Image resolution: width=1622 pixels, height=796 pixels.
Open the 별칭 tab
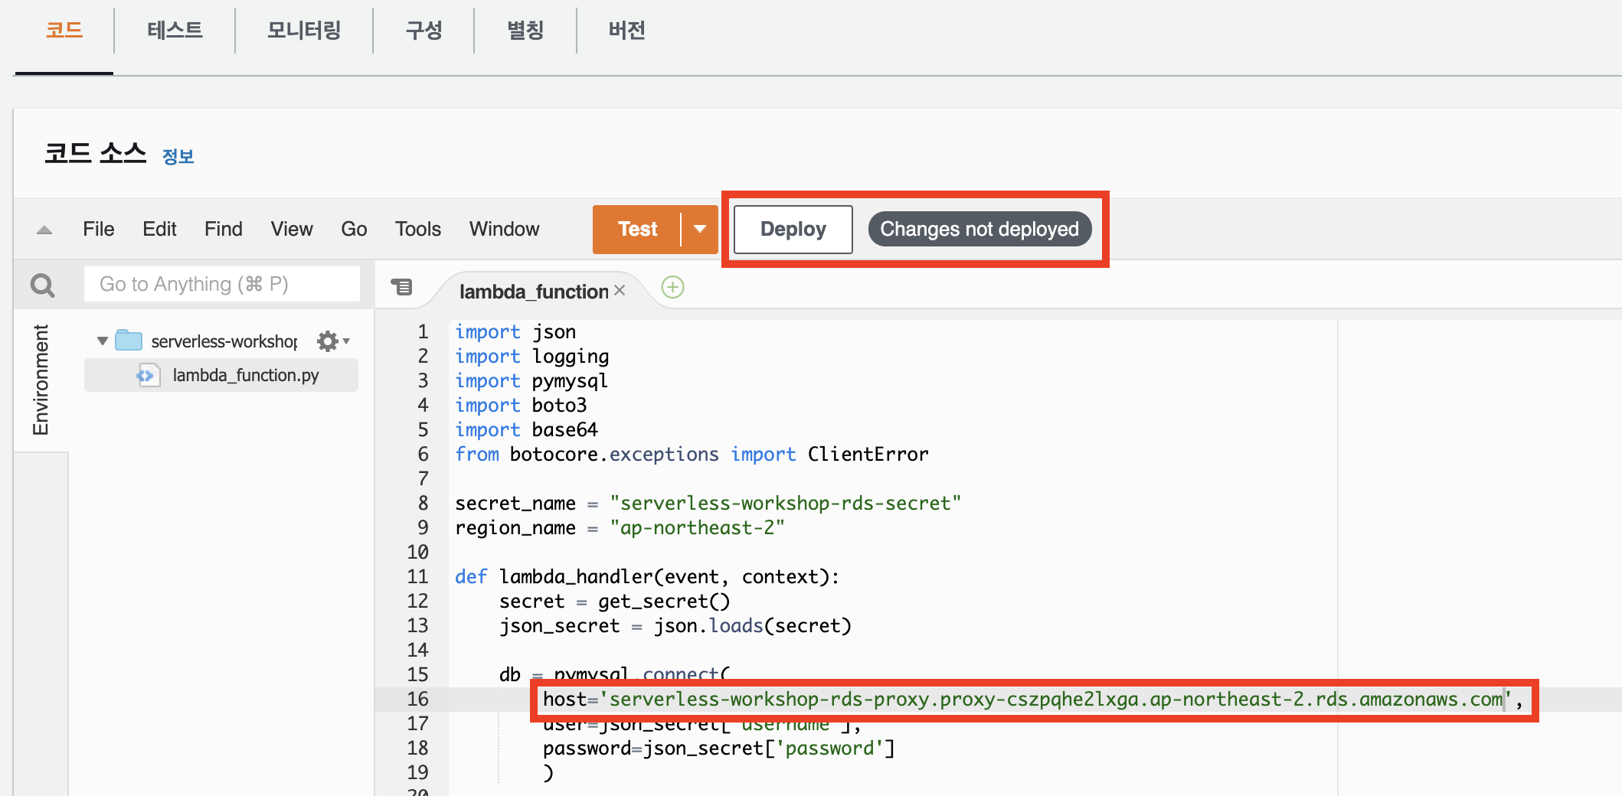click(525, 31)
